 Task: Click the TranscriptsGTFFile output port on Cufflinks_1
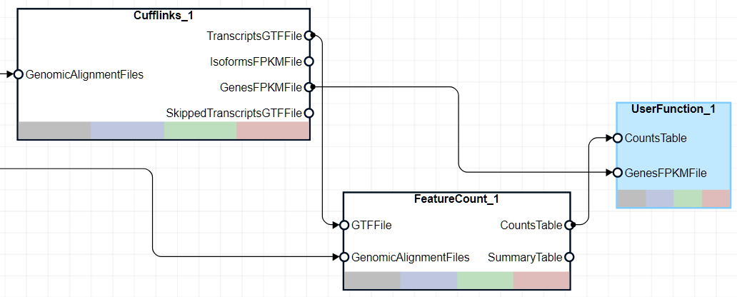tap(309, 35)
